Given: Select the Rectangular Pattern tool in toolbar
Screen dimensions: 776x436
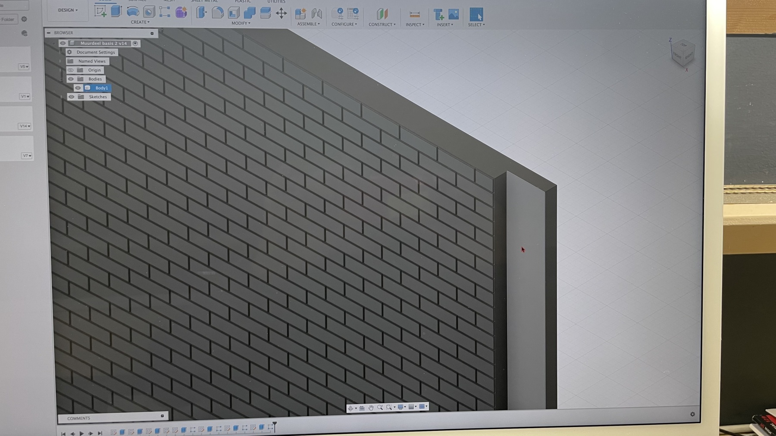Looking at the screenshot, I should point(165,12).
